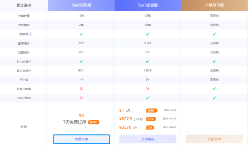The image size is (248, 147).
Task: Click the 免费试用 button
Action: pos(82,139)
